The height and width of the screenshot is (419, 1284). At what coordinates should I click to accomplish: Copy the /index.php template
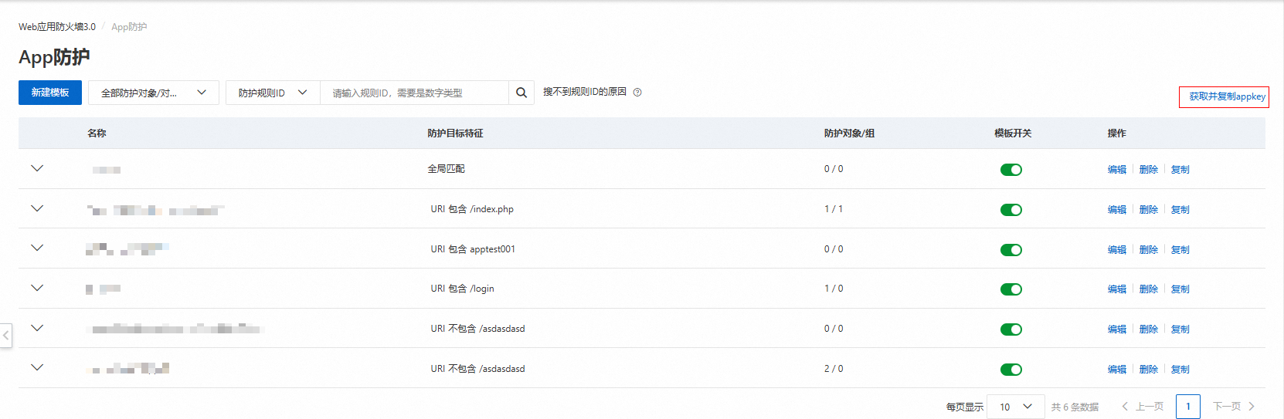pyautogui.click(x=1180, y=210)
